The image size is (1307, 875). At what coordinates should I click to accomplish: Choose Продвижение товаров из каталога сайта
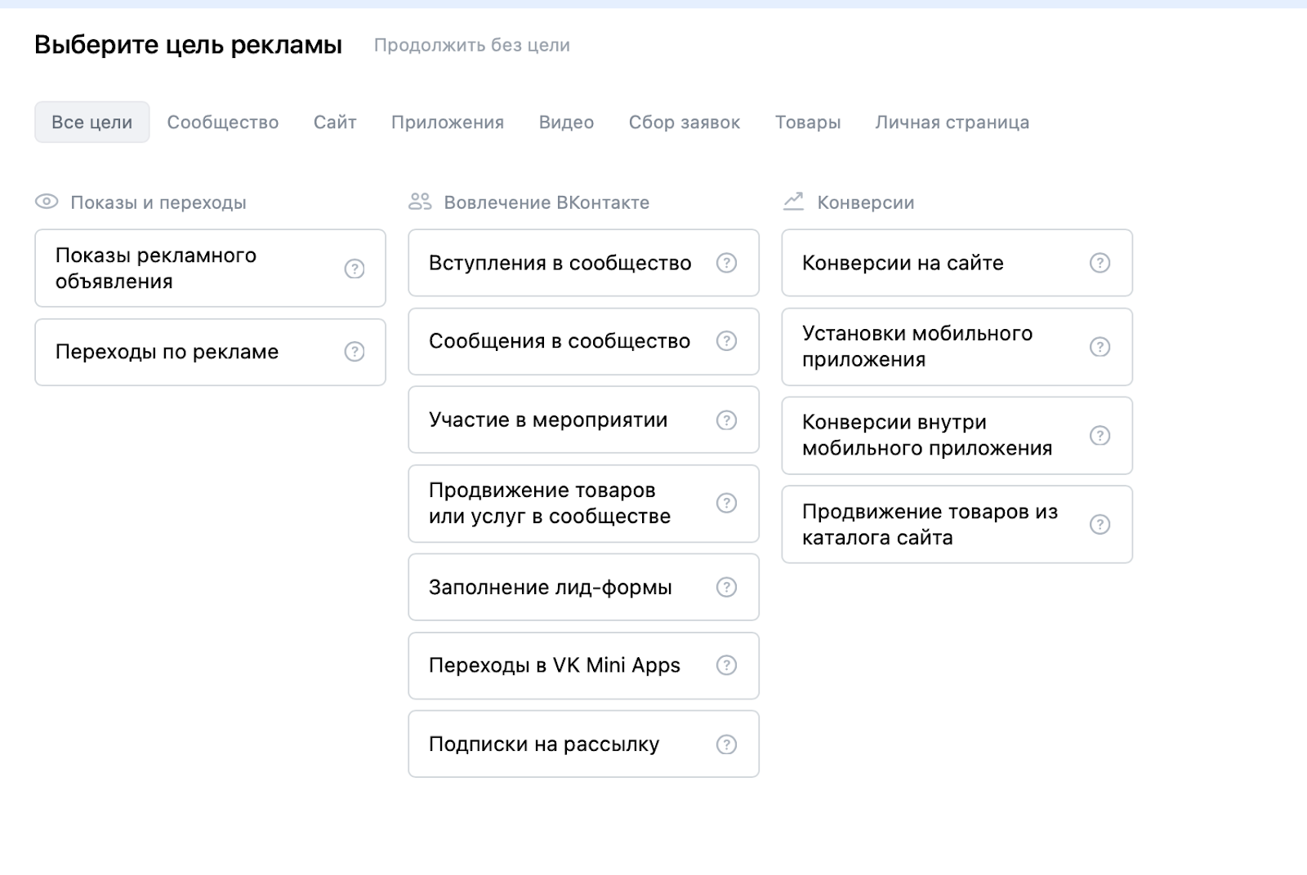click(x=930, y=525)
